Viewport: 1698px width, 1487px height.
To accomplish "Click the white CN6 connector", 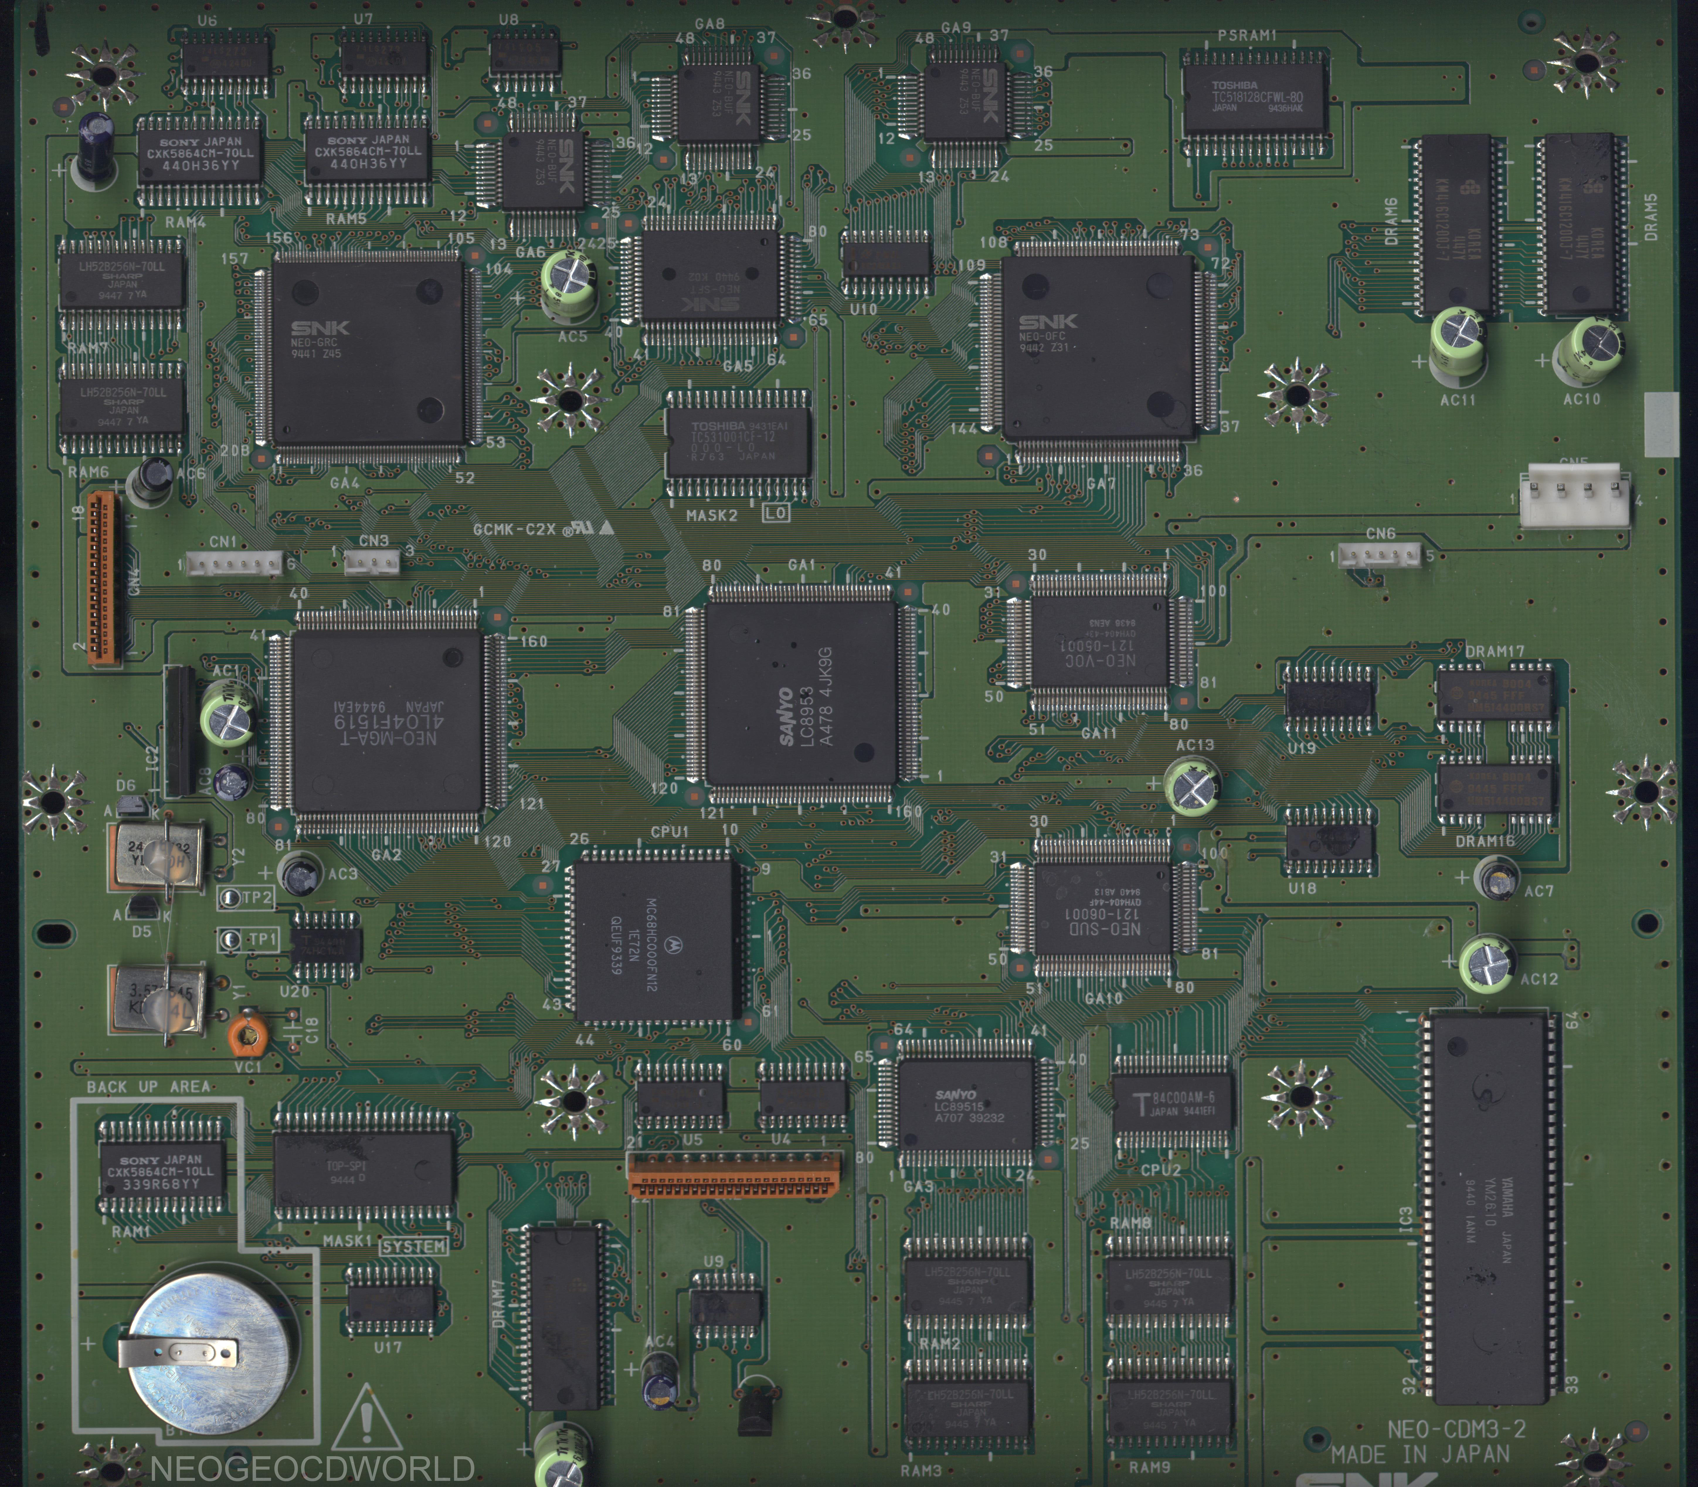I will (1380, 556).
